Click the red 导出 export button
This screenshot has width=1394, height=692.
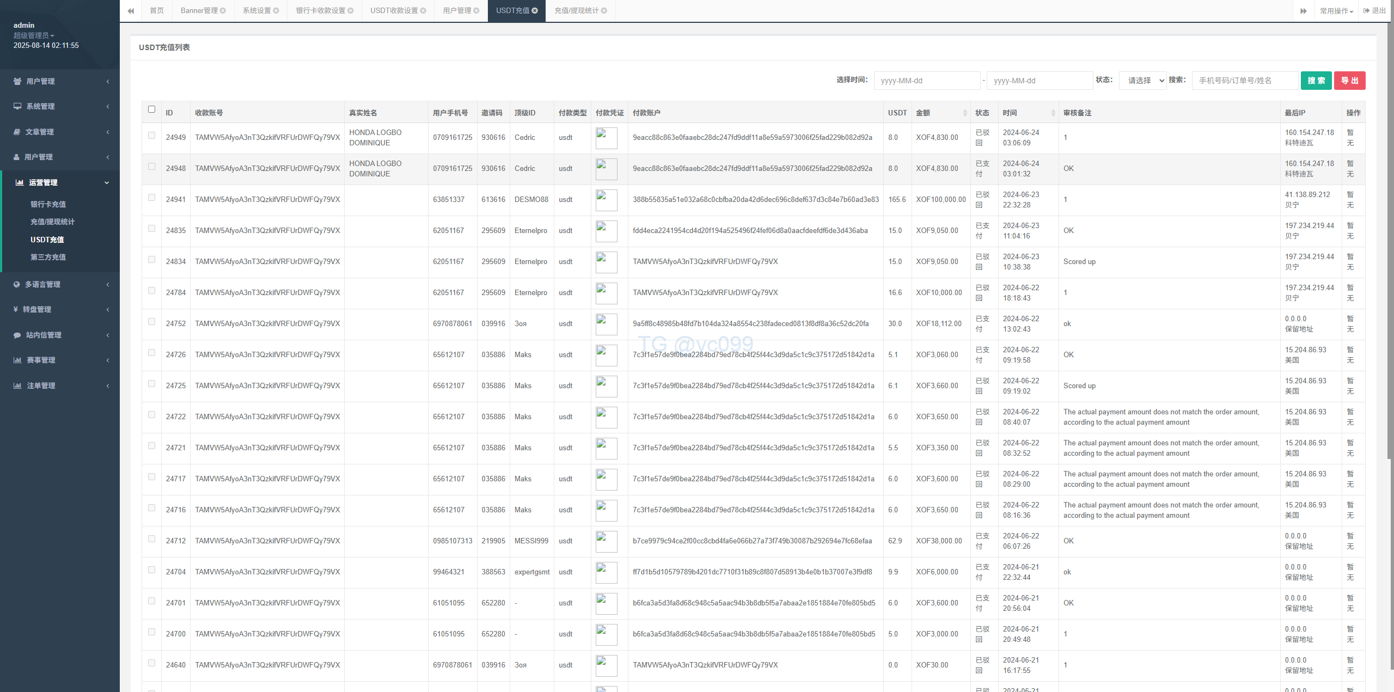(x=1349, y=81)
